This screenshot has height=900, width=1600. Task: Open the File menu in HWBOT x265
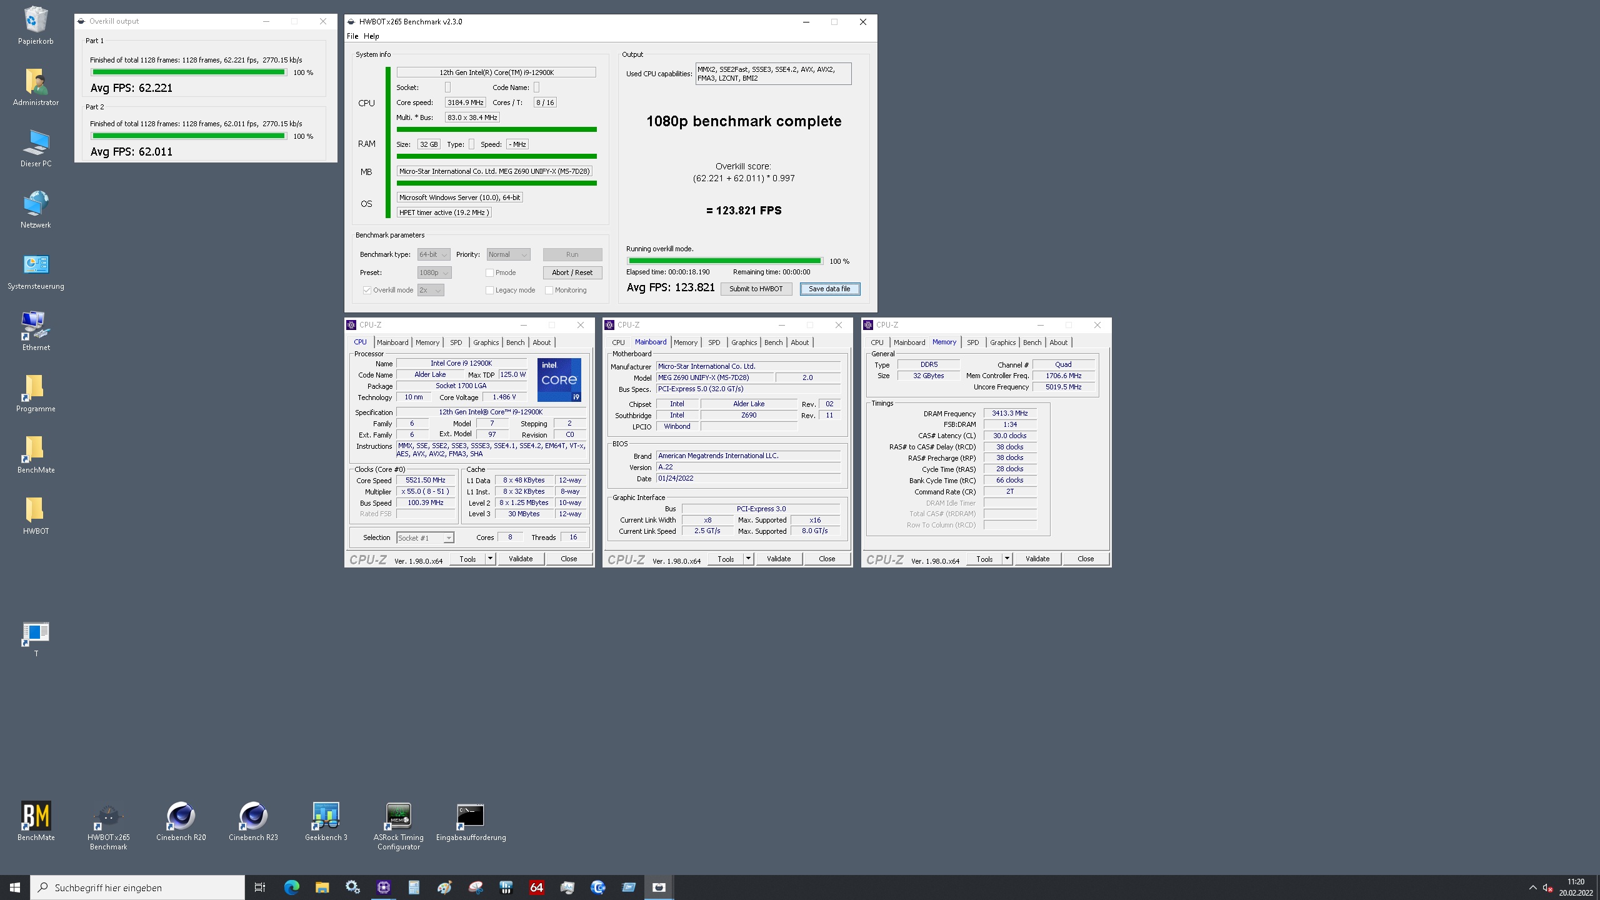point(352,36)
